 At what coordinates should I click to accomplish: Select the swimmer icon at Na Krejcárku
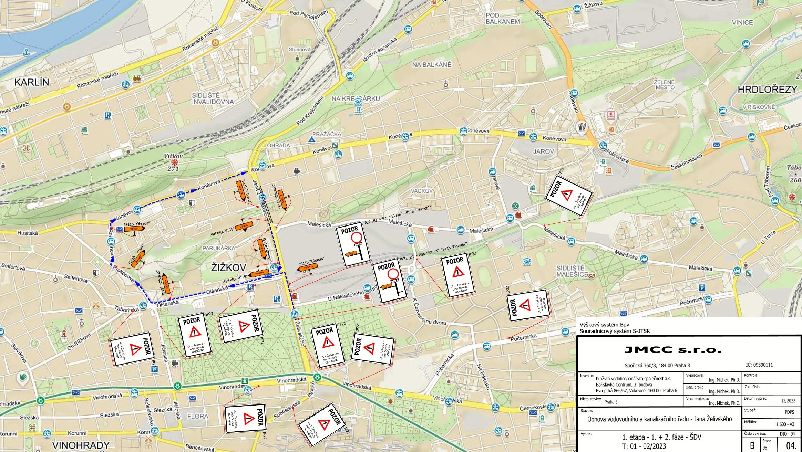(x=358, y=102)
